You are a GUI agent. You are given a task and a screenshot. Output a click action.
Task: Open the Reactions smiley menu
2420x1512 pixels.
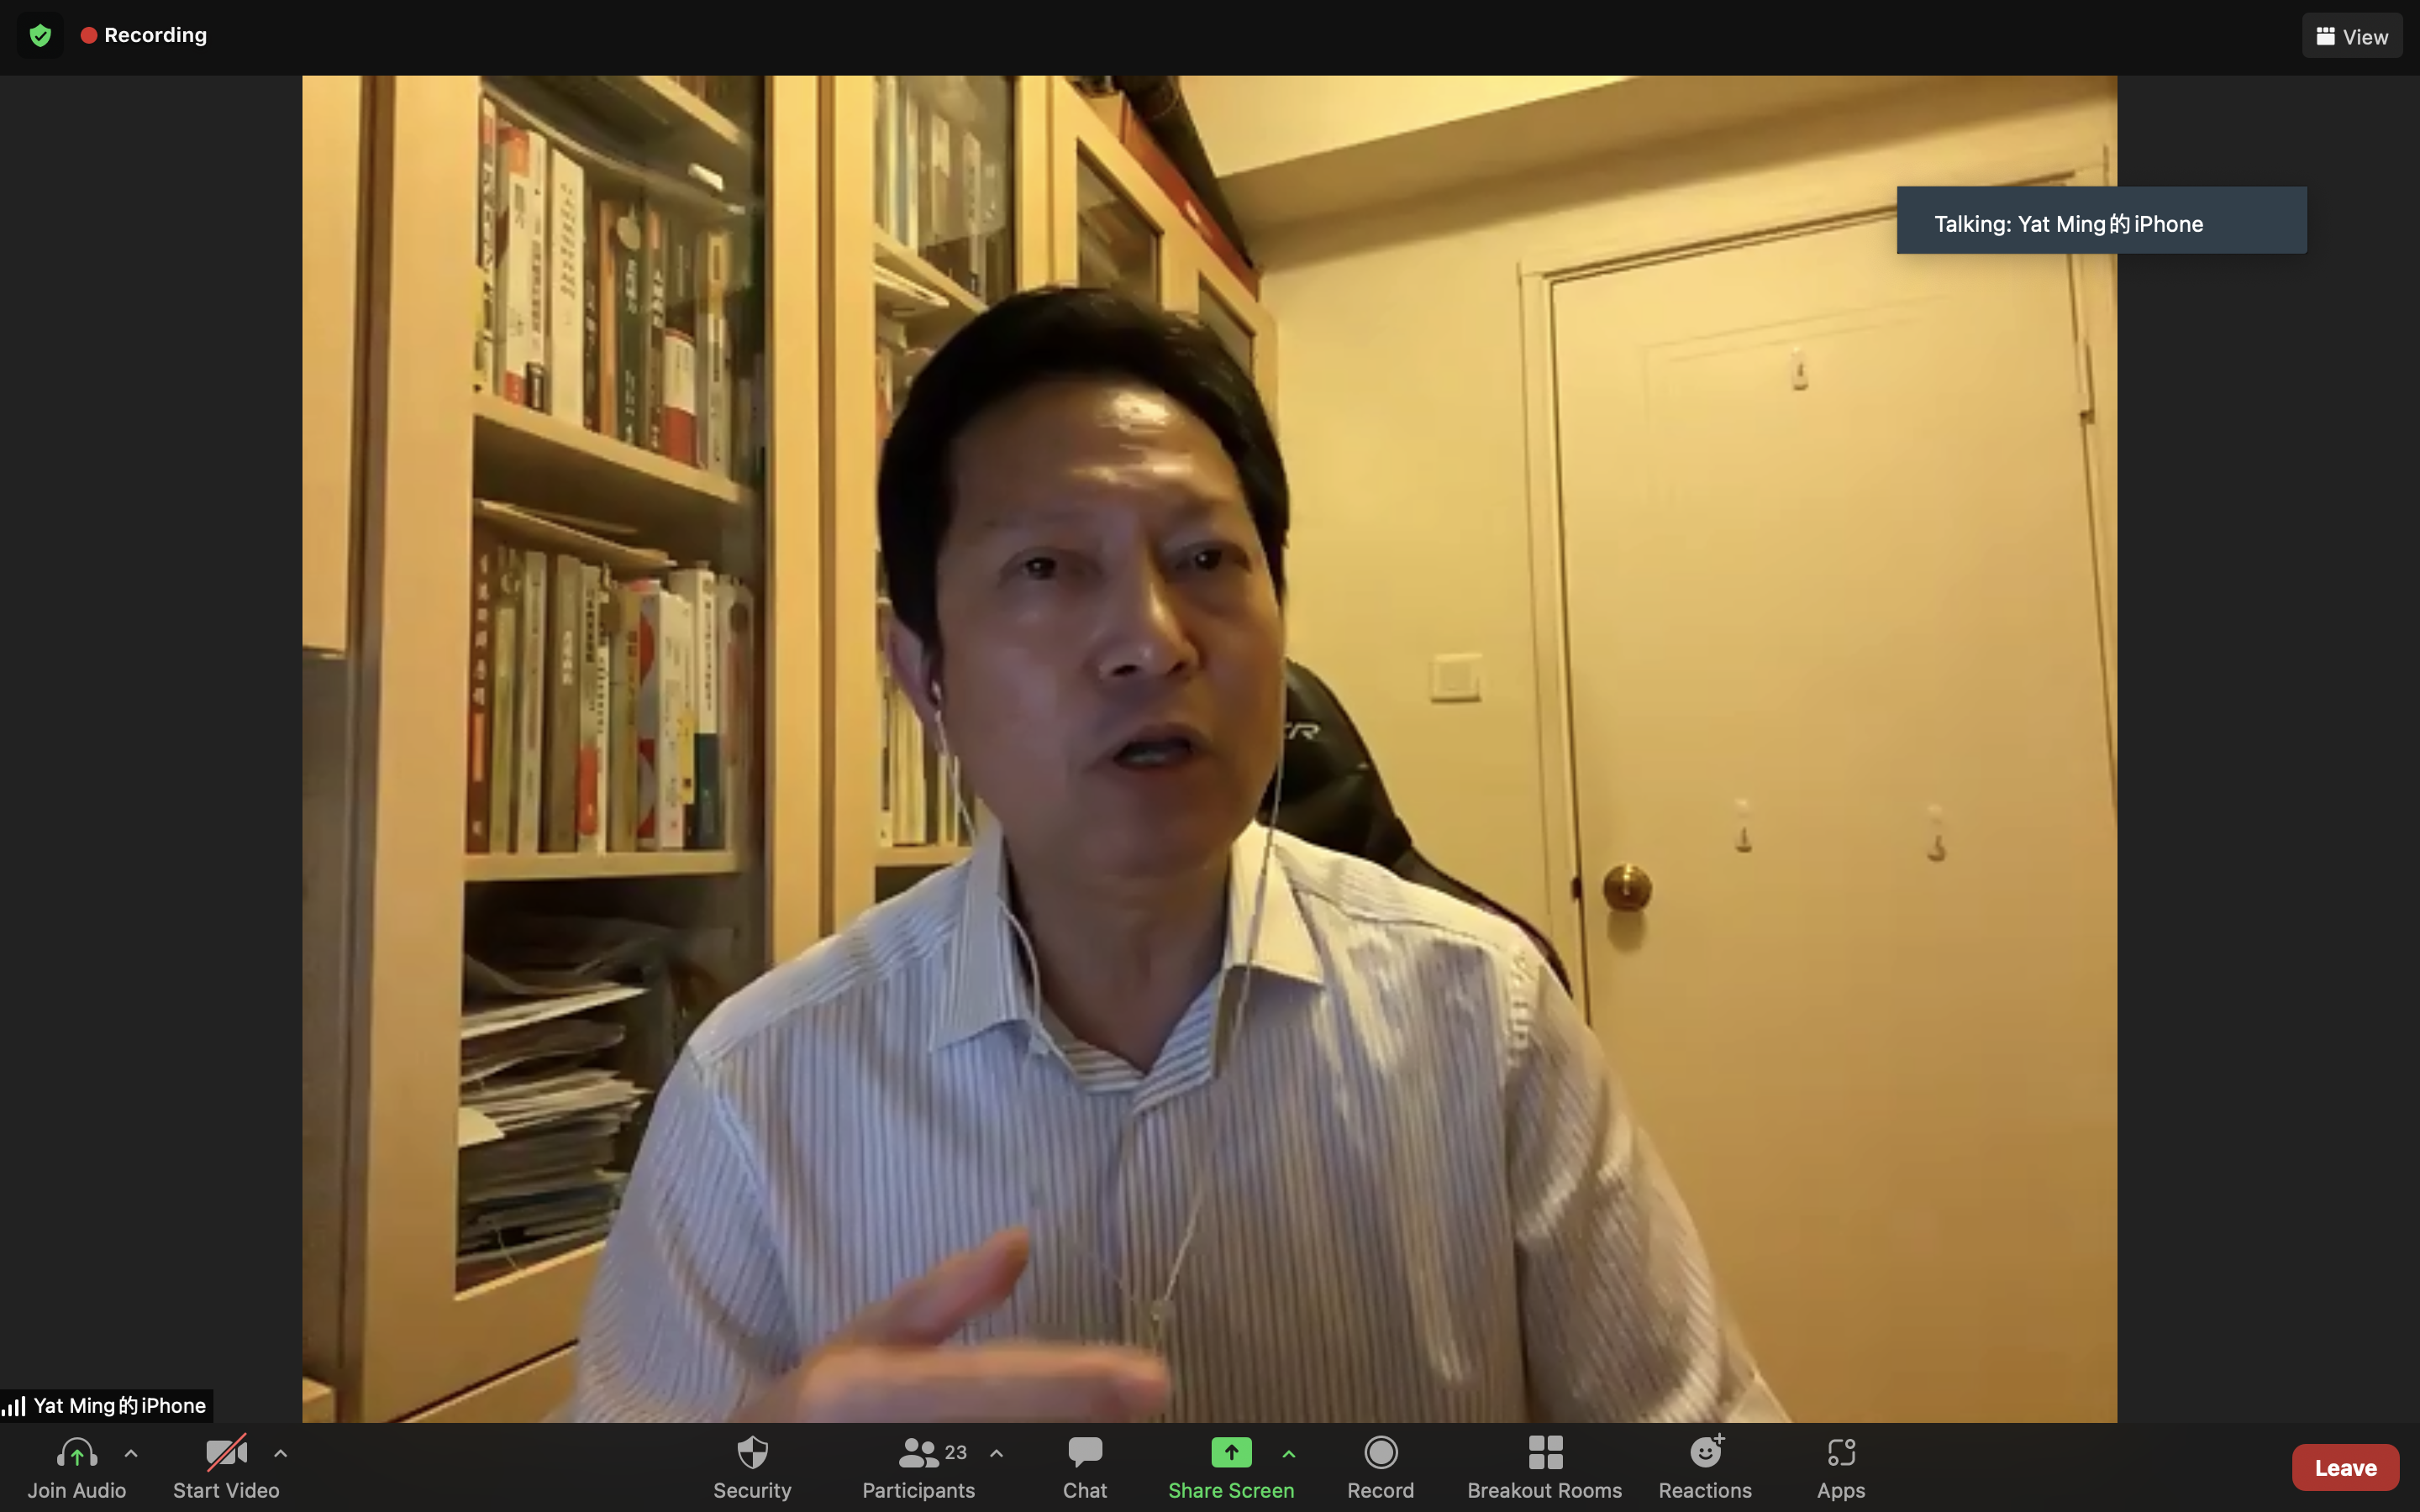1705,1453
